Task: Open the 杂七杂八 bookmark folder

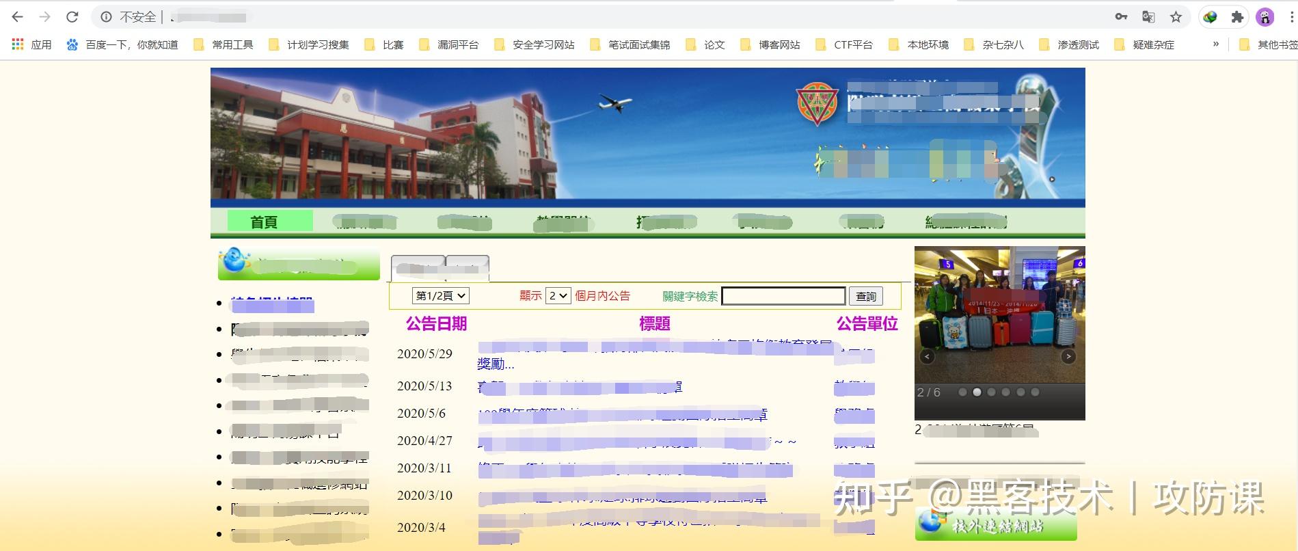Action: [995, 44]
